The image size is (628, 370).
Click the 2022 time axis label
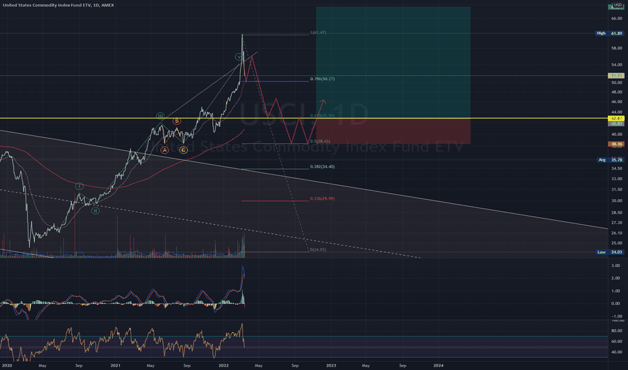(x=224, y=365)
